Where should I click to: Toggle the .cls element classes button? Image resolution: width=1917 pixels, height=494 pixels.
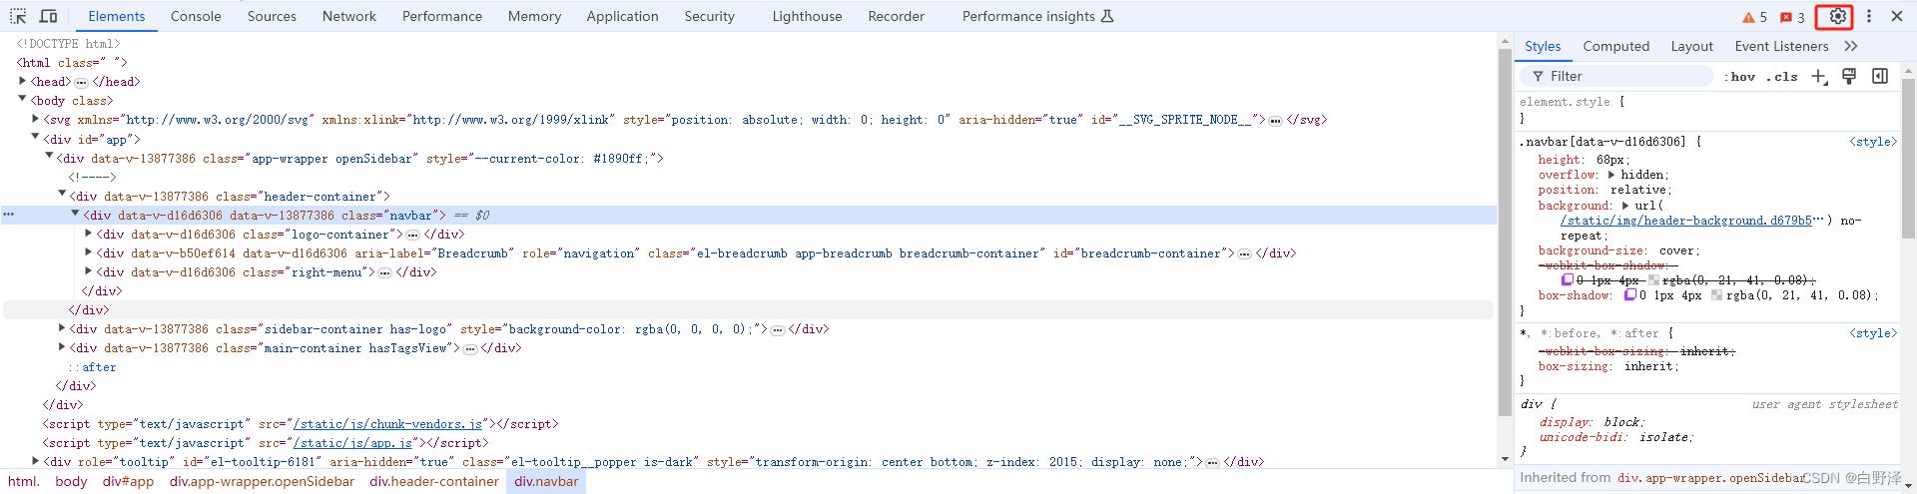pyautogui.click(x=1781, y=77)
